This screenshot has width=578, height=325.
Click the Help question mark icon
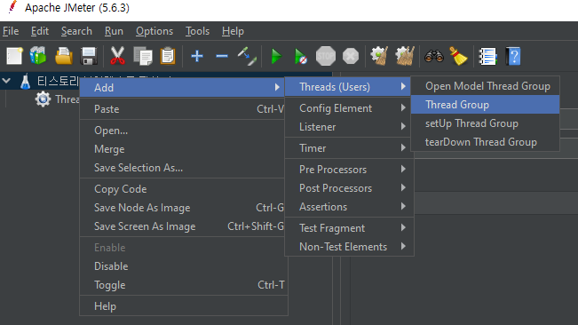(513, 56)
